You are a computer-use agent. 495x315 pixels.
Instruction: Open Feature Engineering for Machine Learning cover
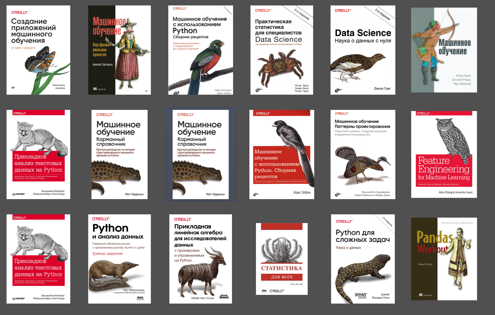pos(444,154)
